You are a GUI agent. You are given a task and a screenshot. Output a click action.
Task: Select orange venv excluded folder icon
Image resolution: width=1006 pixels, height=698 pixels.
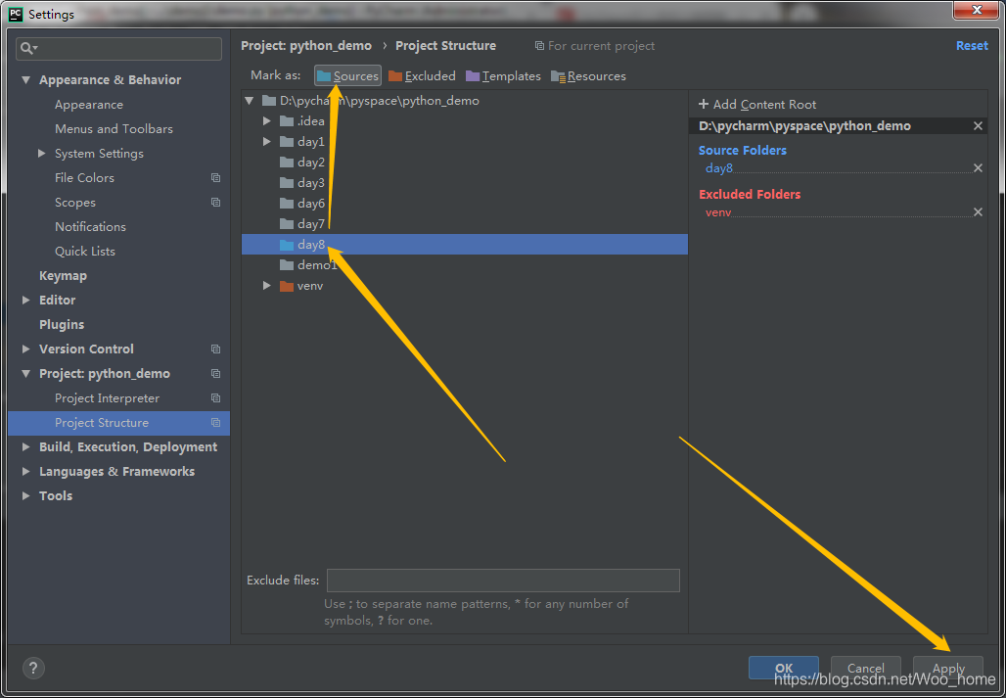[287, 286]
